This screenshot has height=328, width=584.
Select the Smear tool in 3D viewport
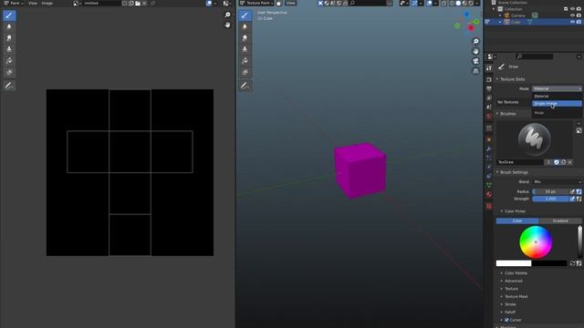(245, 38)
